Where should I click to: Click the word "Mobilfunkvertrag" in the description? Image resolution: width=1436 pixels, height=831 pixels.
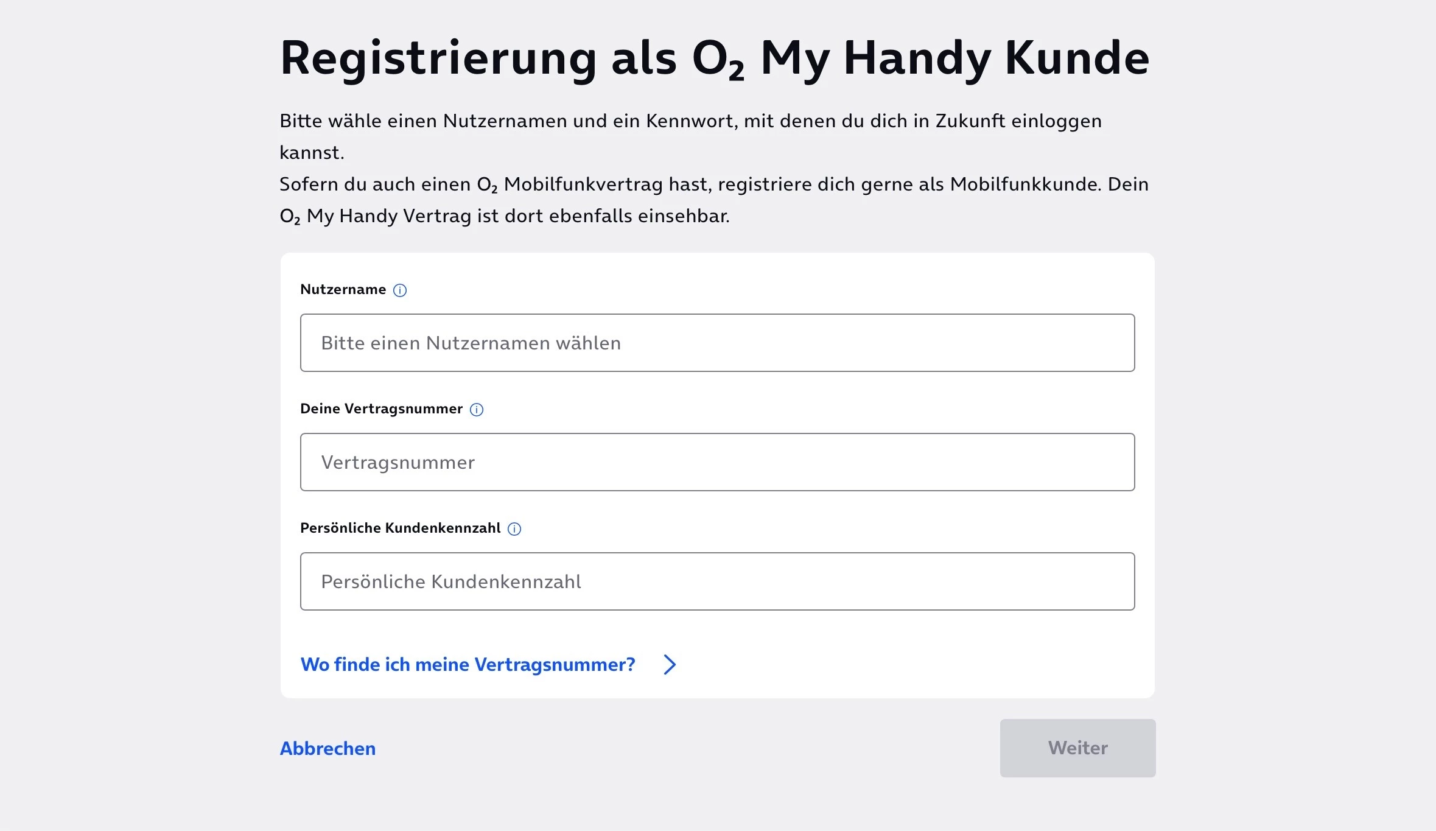[x=583, y=184]
